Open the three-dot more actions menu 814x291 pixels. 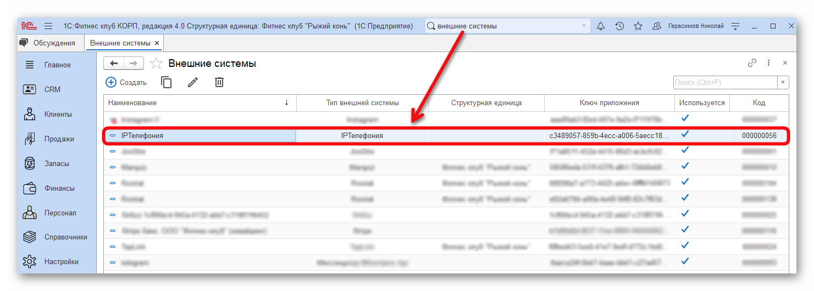[768, 63]
